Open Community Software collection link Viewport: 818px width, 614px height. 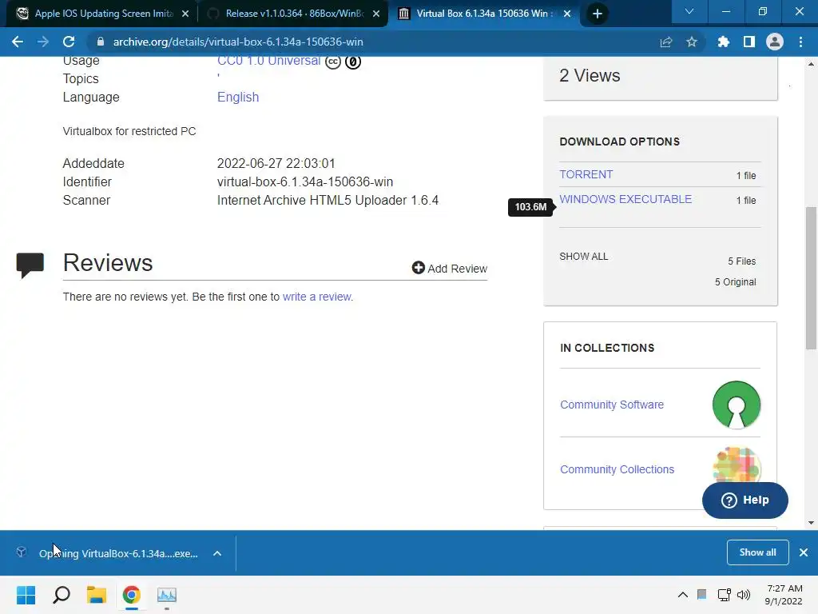(612, 405)
